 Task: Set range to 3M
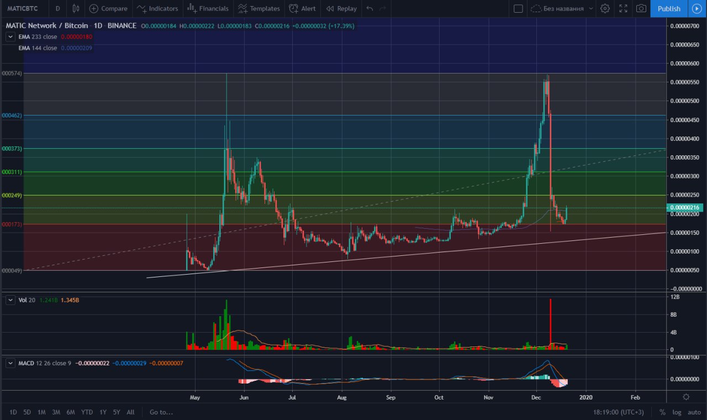[x=56, y=412]
